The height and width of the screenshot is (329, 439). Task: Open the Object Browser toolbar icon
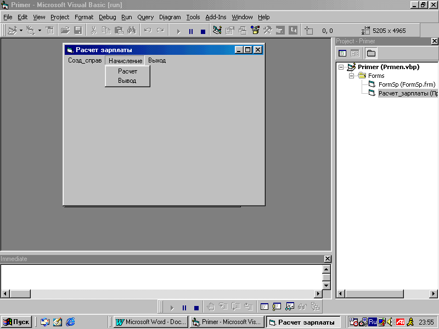click(255, 30)
